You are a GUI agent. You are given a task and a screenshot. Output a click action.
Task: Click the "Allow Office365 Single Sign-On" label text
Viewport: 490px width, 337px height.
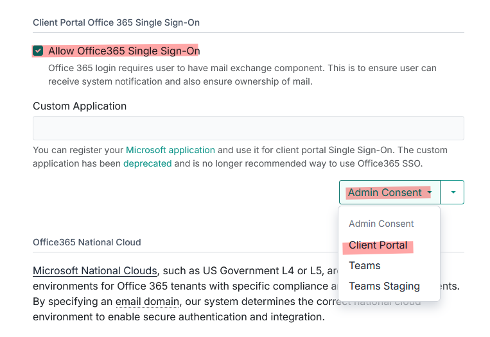[x=123, y=51]
